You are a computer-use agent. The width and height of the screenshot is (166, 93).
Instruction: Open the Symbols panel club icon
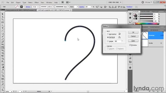[x=130, y=18]
